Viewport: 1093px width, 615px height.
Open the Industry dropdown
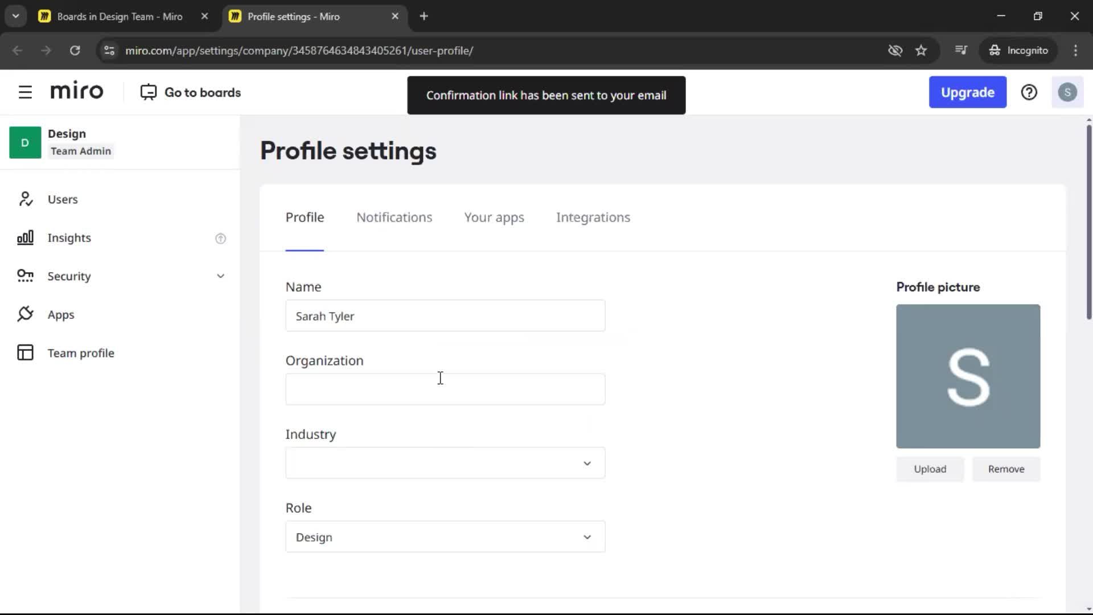445,463
